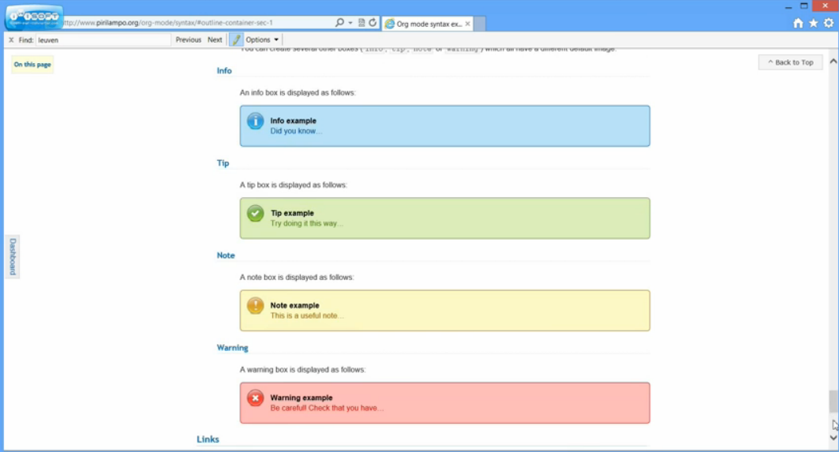Click the Warning section heading link
Viewport: 839px width, 452px height.
tap(232, 348)
